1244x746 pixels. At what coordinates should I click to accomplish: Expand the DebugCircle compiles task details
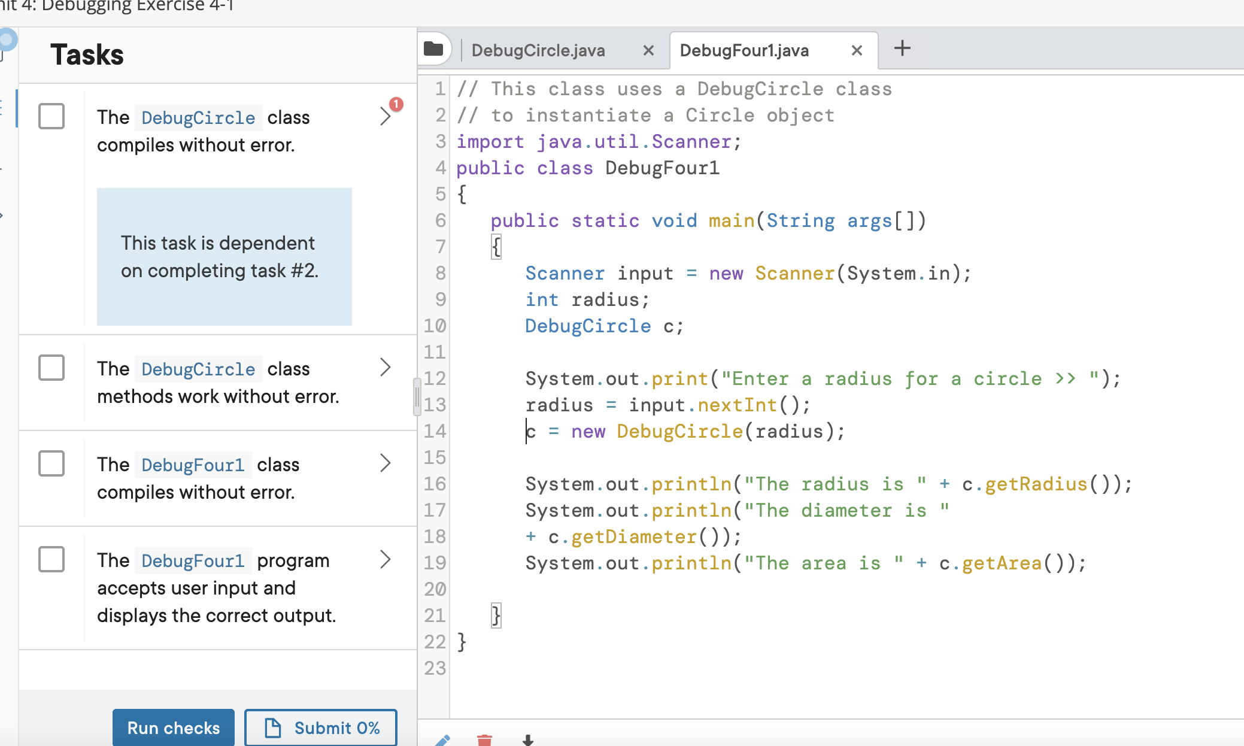click(x=386, y=116)
